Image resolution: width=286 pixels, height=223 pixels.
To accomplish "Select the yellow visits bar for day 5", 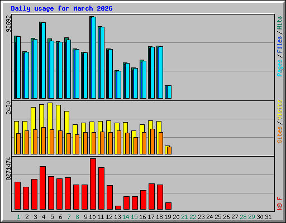I will (50, 128).
